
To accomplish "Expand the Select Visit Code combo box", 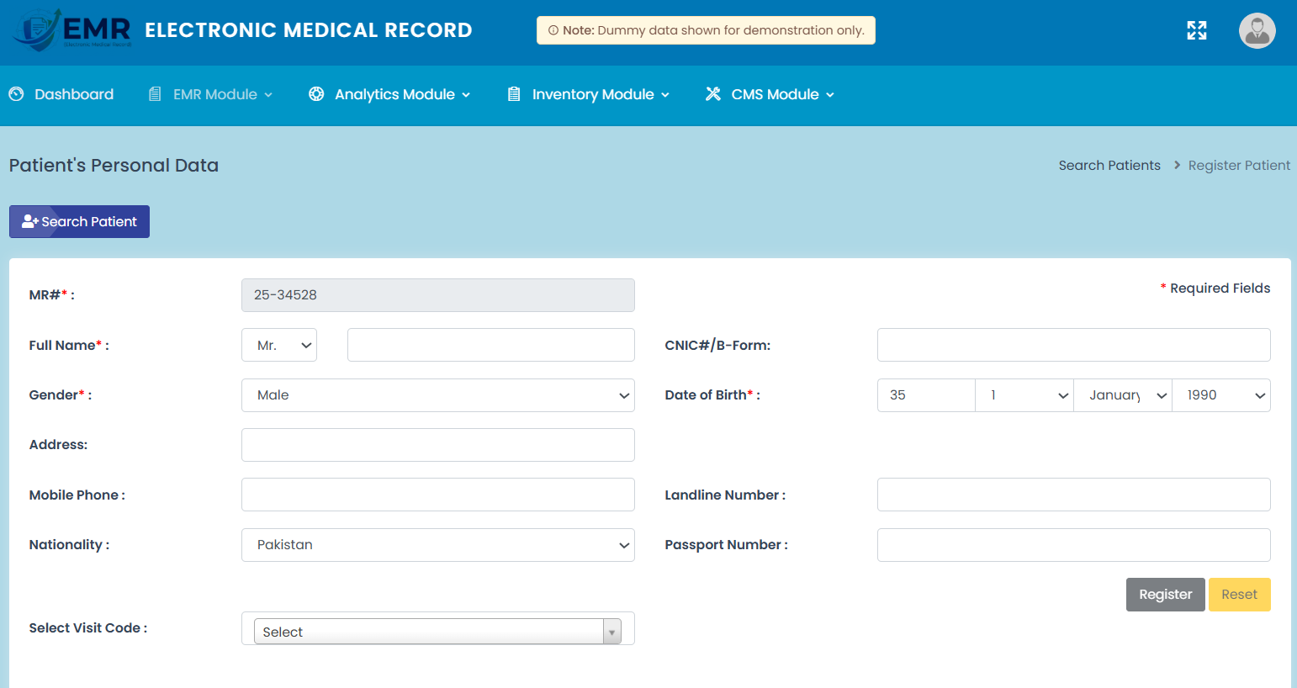I will (437, 632).
